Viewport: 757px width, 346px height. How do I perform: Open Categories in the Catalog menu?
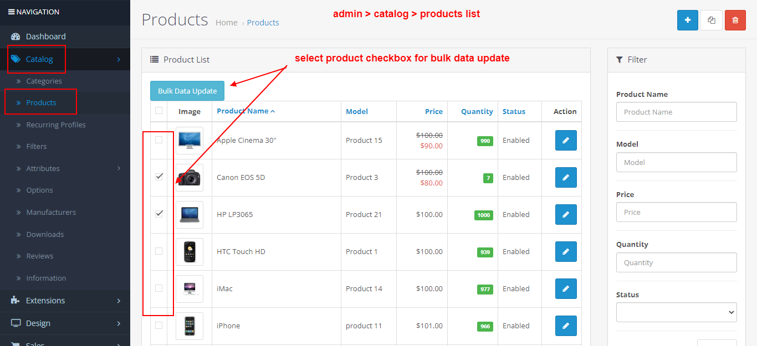[44, 81]
